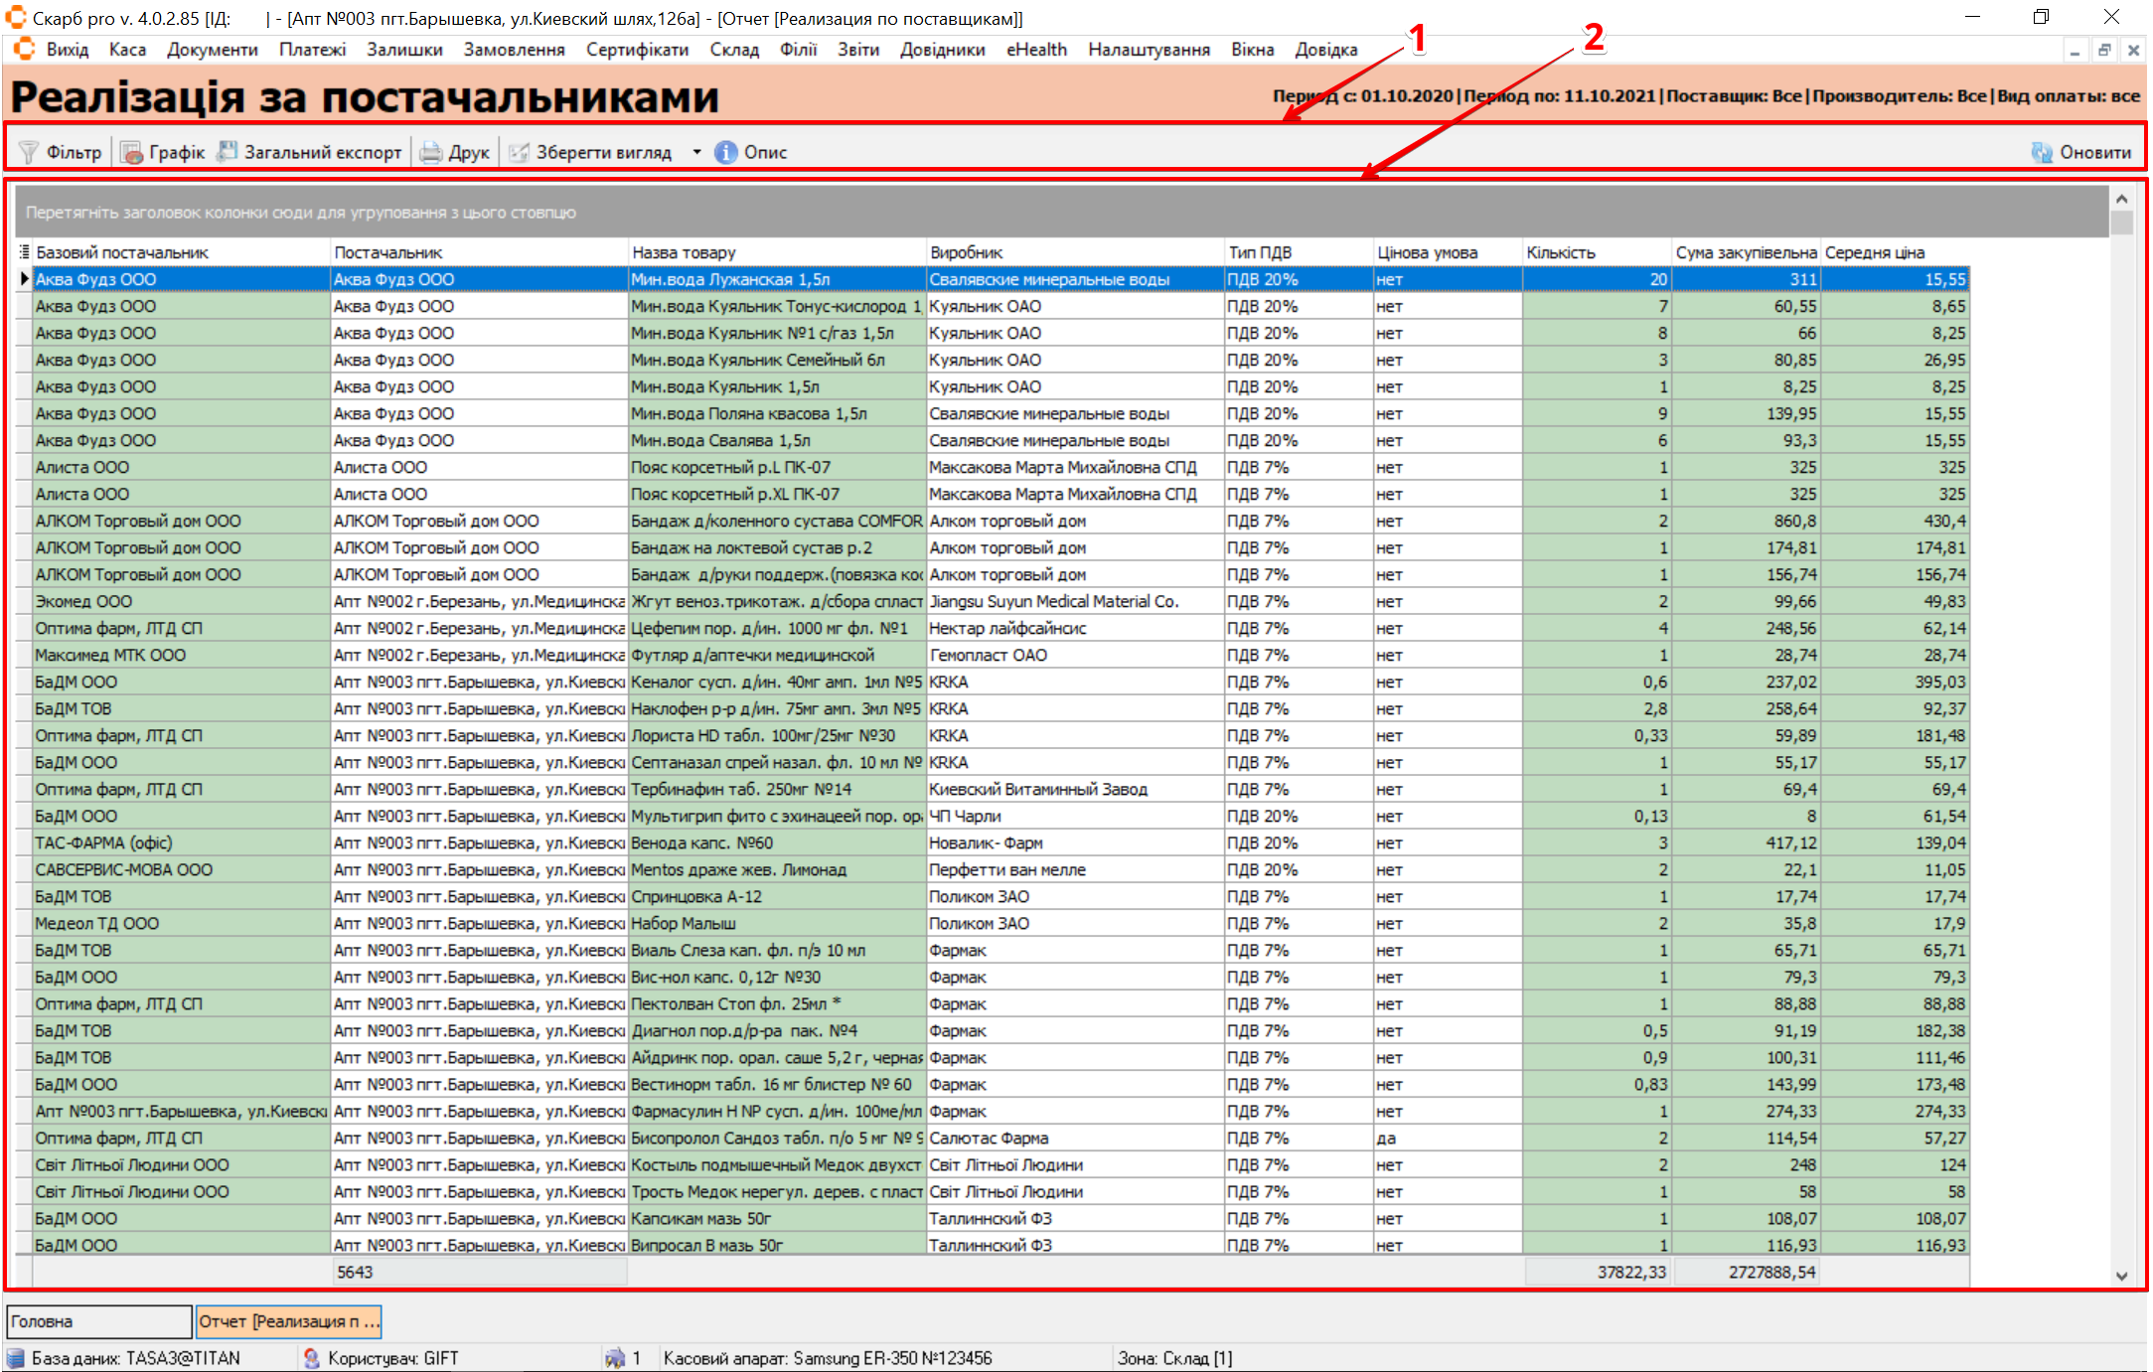Screen dimensions: 2153x1372
Task: Open the Довідники menu
Action: tap(942, 50)
